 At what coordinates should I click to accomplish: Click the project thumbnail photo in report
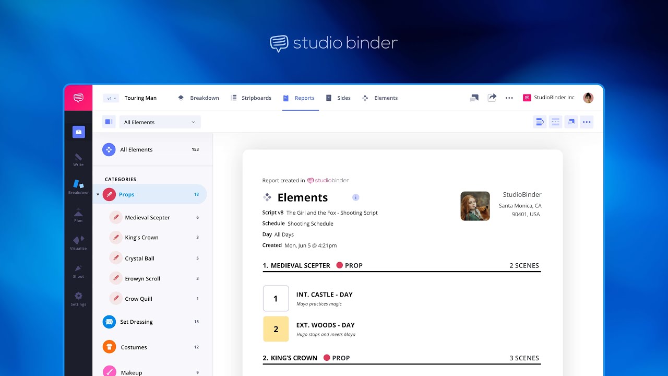click(475, 206)
